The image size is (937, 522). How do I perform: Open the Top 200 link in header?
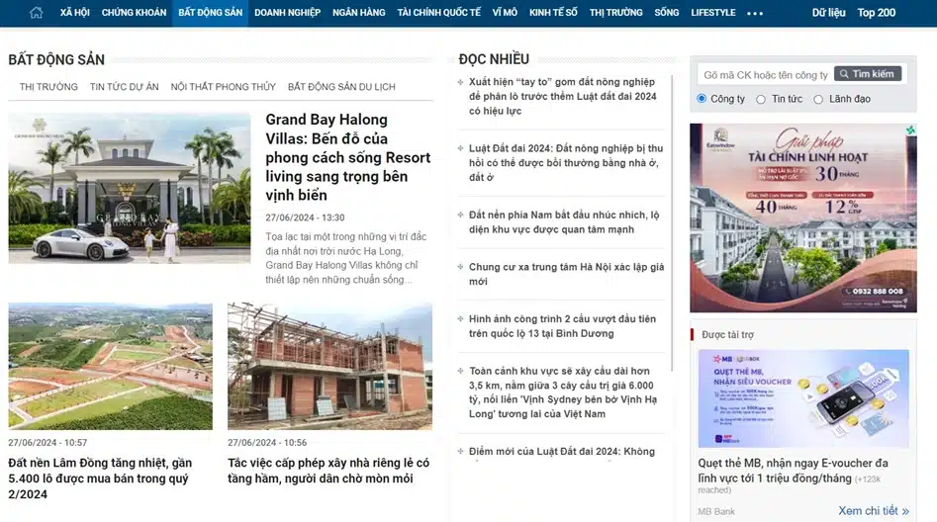[876, 13]
